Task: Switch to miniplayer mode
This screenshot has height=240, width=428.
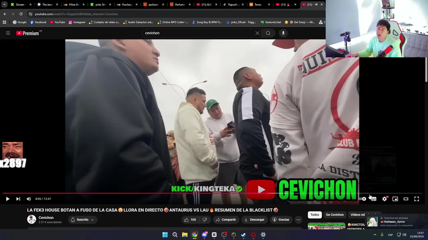Action: (395, 199)
